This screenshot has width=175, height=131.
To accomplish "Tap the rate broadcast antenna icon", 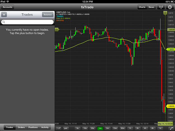I will tap(161, 7).
